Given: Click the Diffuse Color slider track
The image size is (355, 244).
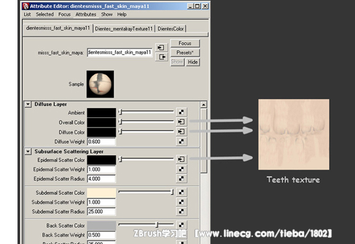Looking at the screenshot, I should pos(146,131).
